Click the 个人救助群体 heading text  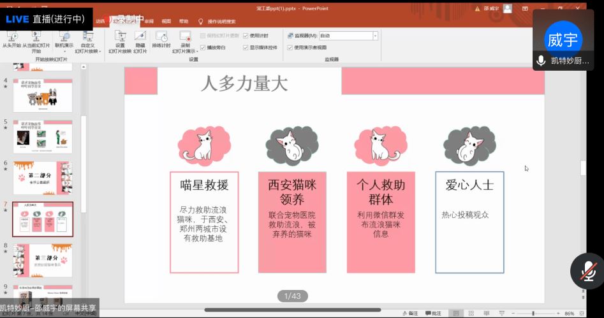[381, 192]
